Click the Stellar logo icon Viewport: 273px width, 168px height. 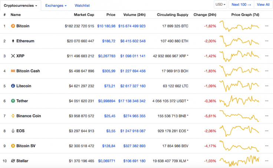pyautogui.click(x=13, y=161)
